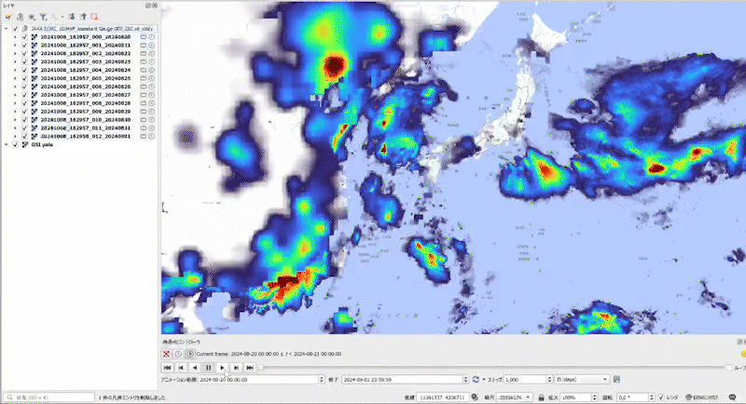
Task: Select the GSI pale layer name
Action: [42, 144]
